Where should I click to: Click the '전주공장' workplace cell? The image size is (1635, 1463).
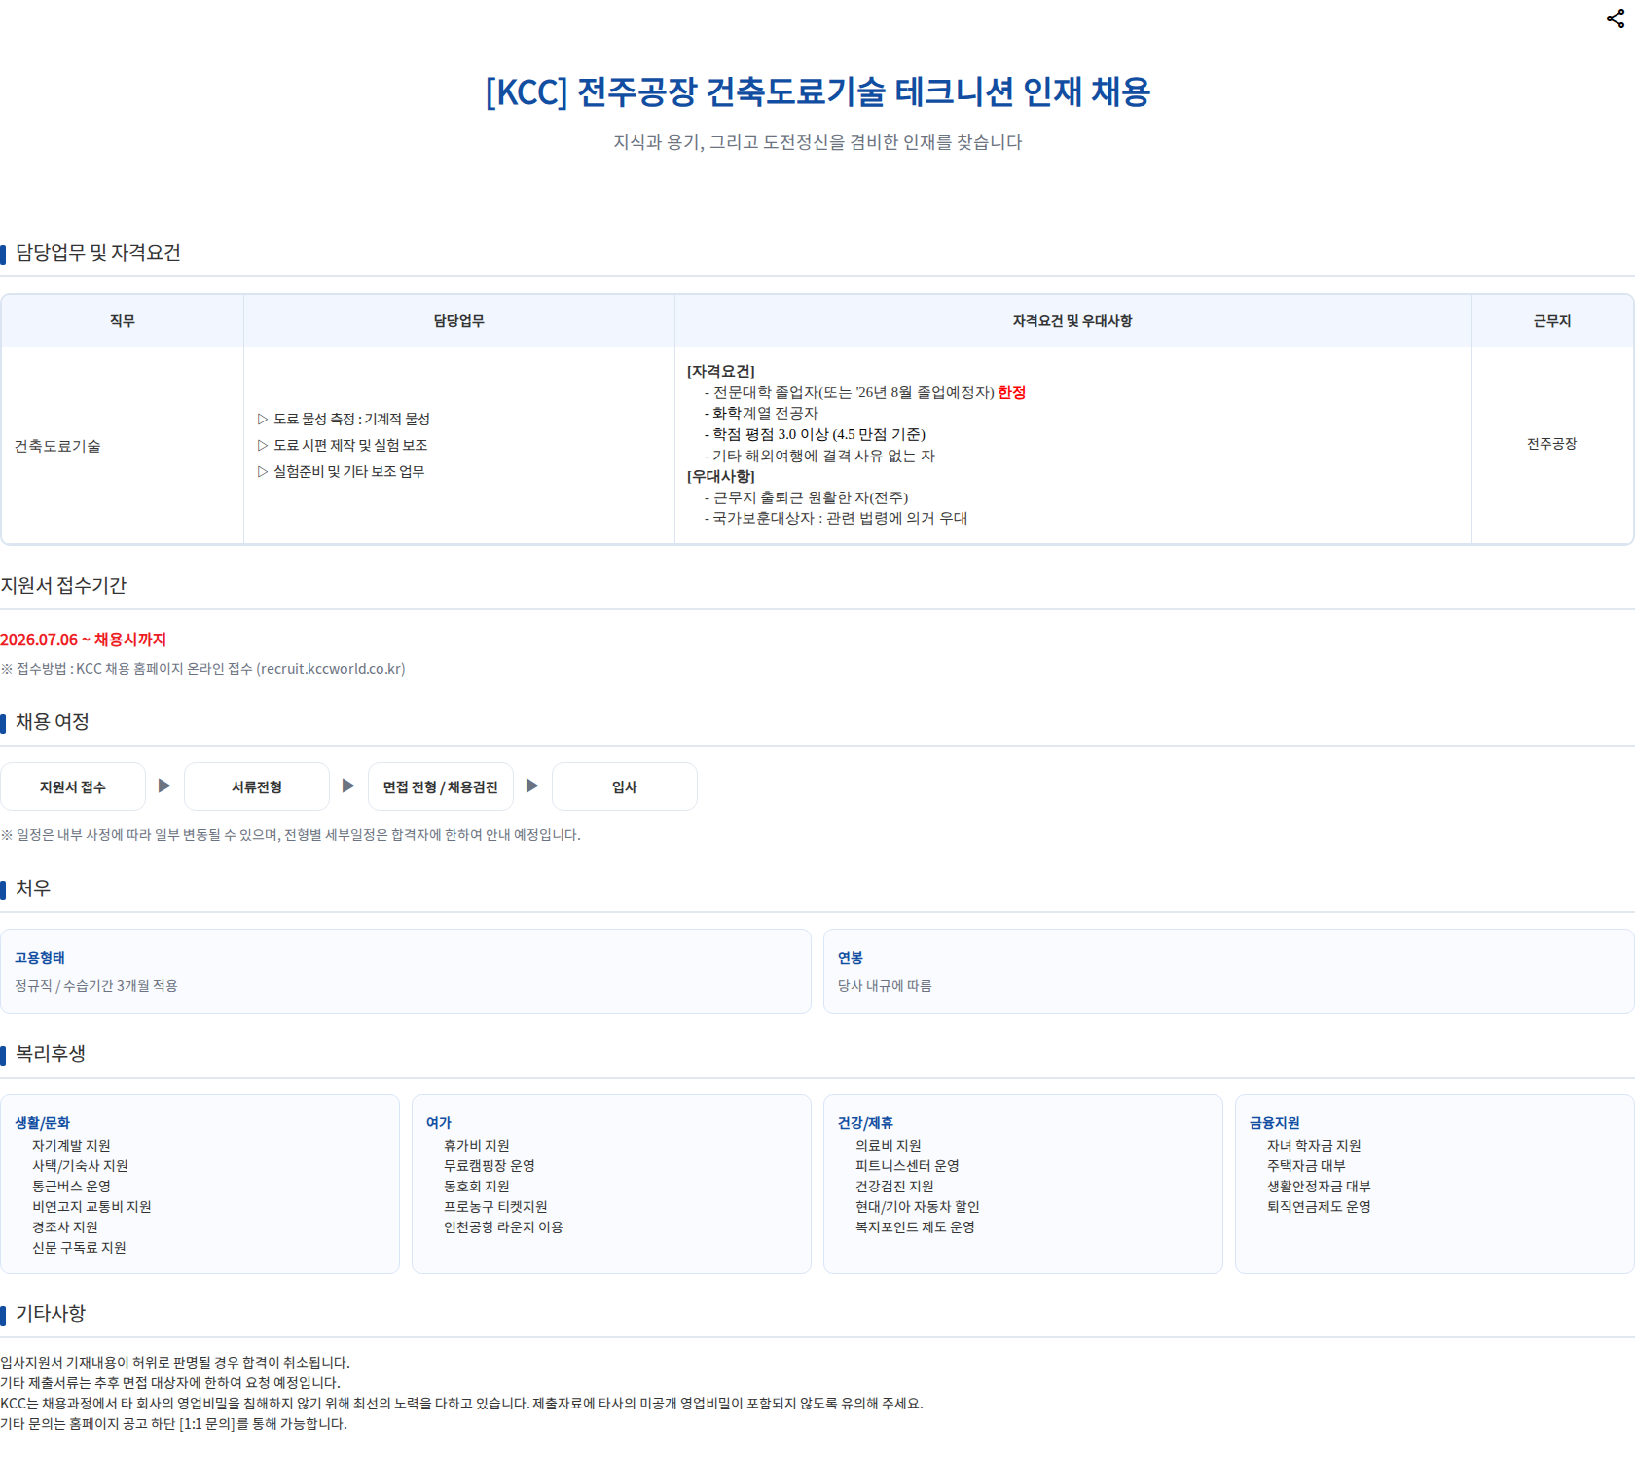(x=1552, y=444)
